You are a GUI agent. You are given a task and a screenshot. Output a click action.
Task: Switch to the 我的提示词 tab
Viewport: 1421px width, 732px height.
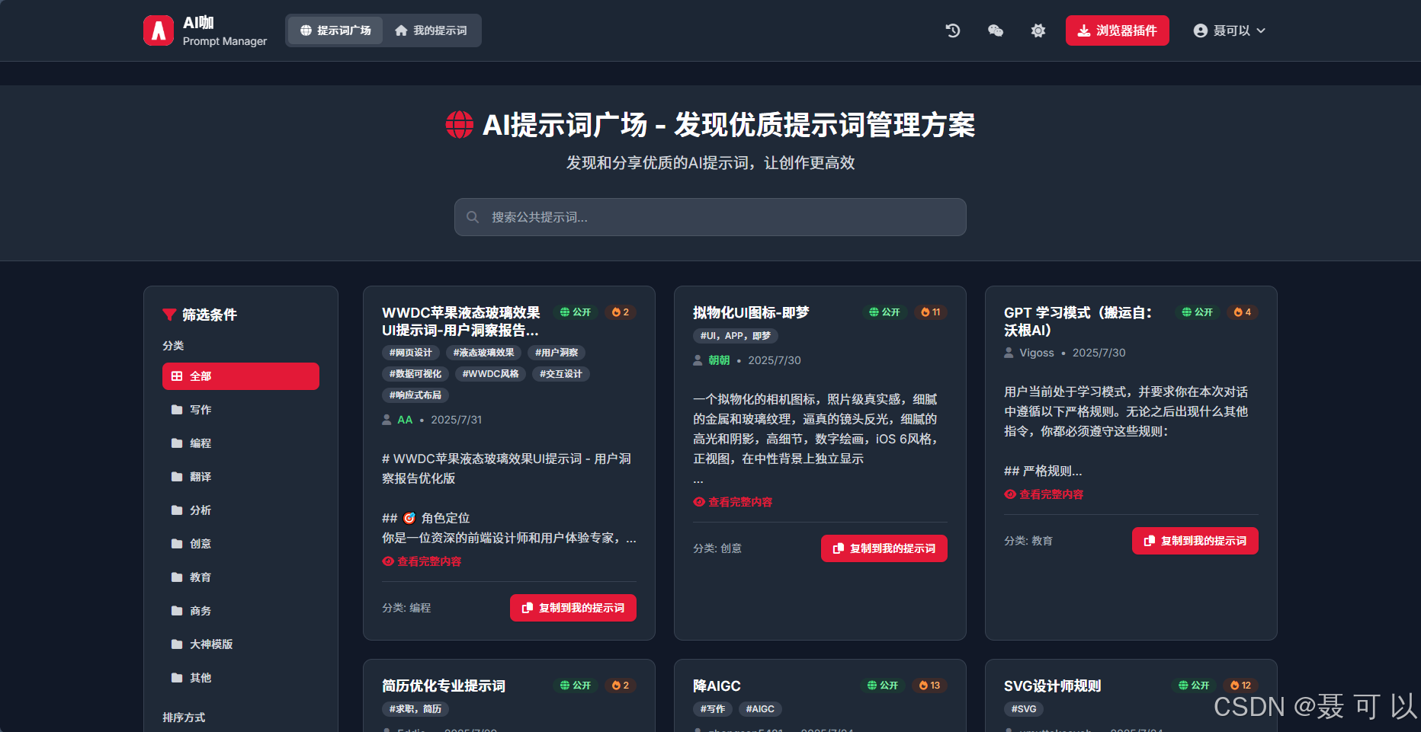431,30
